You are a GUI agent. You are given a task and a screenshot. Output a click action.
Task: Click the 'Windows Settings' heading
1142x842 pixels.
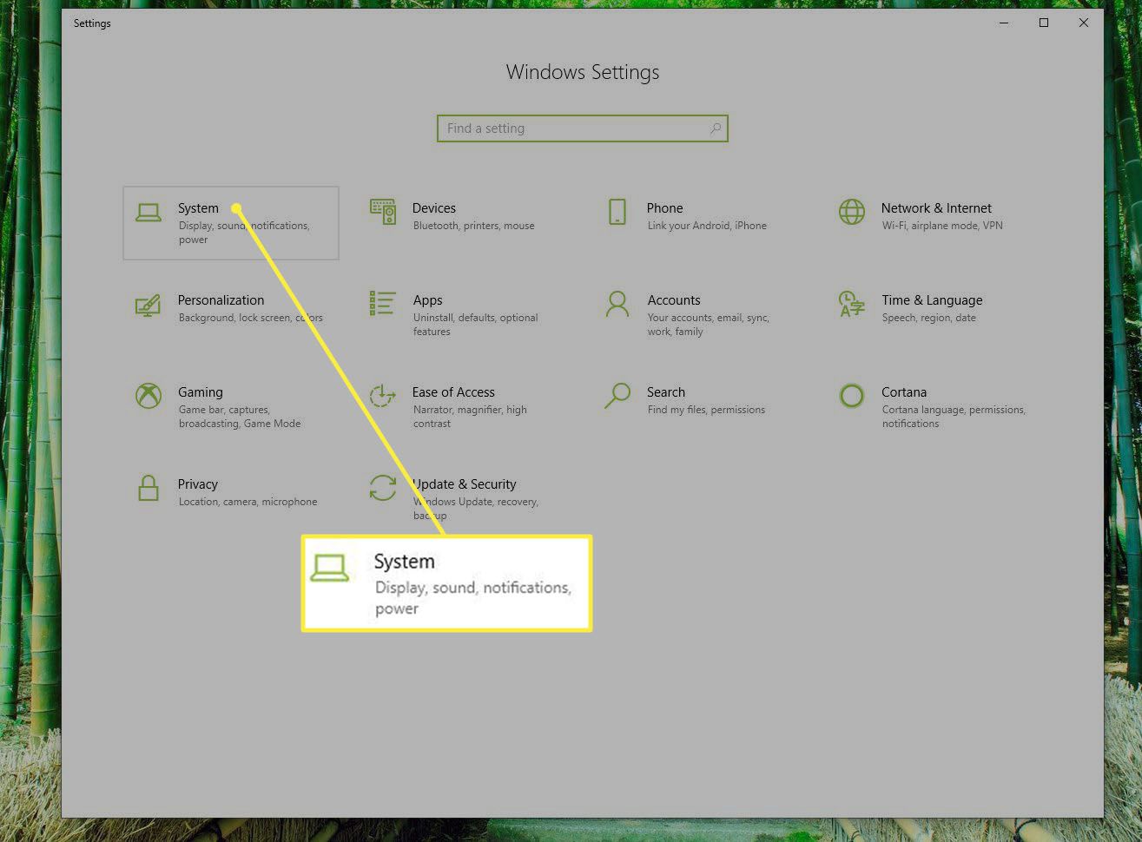(583, 72)
